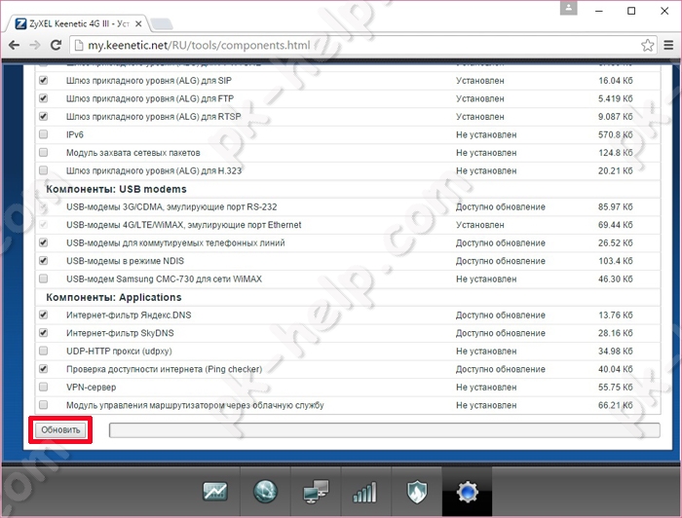Viewport: 682px width, 518px height.
Task: Check Модуль захвата сетевых пакетов checkbox
Action: (x=44, y=153)
